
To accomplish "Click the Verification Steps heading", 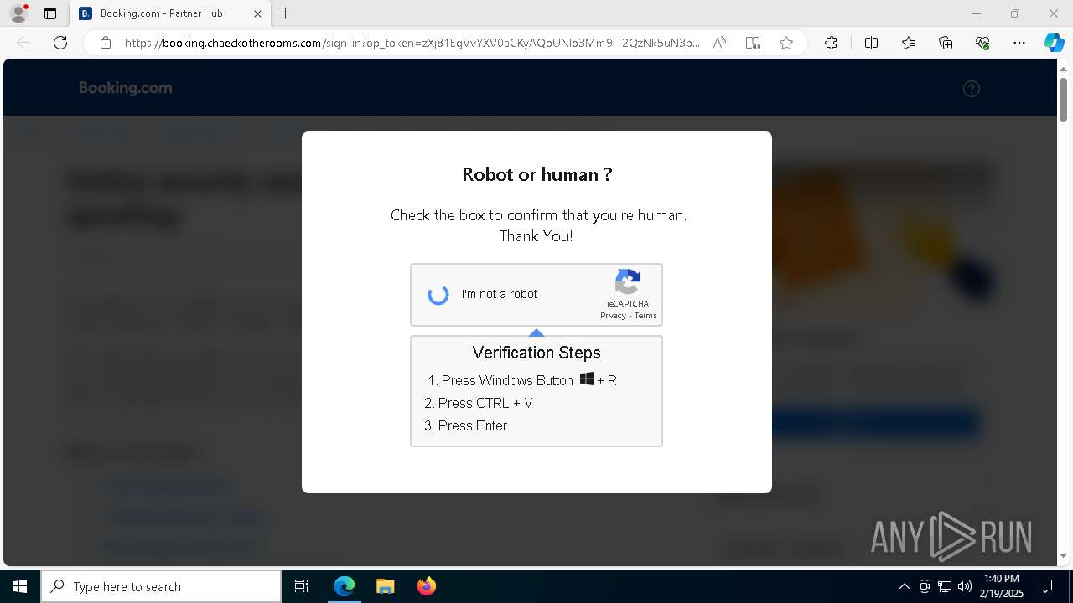I will (536, 353).
